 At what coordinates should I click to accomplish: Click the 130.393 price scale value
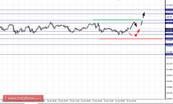169,81
